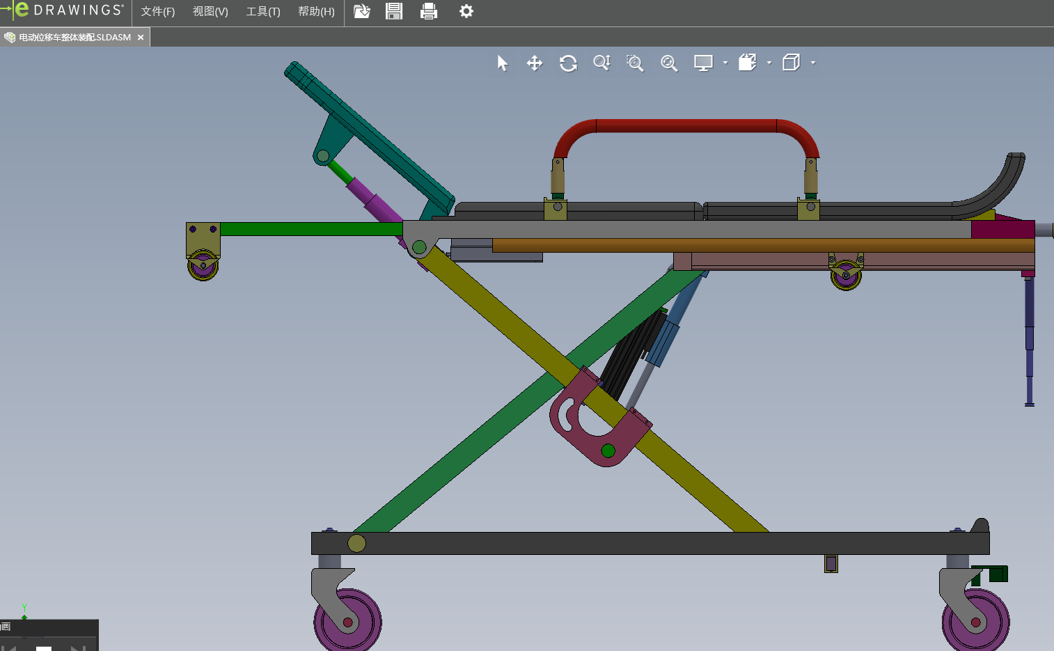Click the Open file folder icon
The width and height of the screenshot is (1054, 651).
click(362, 11)
